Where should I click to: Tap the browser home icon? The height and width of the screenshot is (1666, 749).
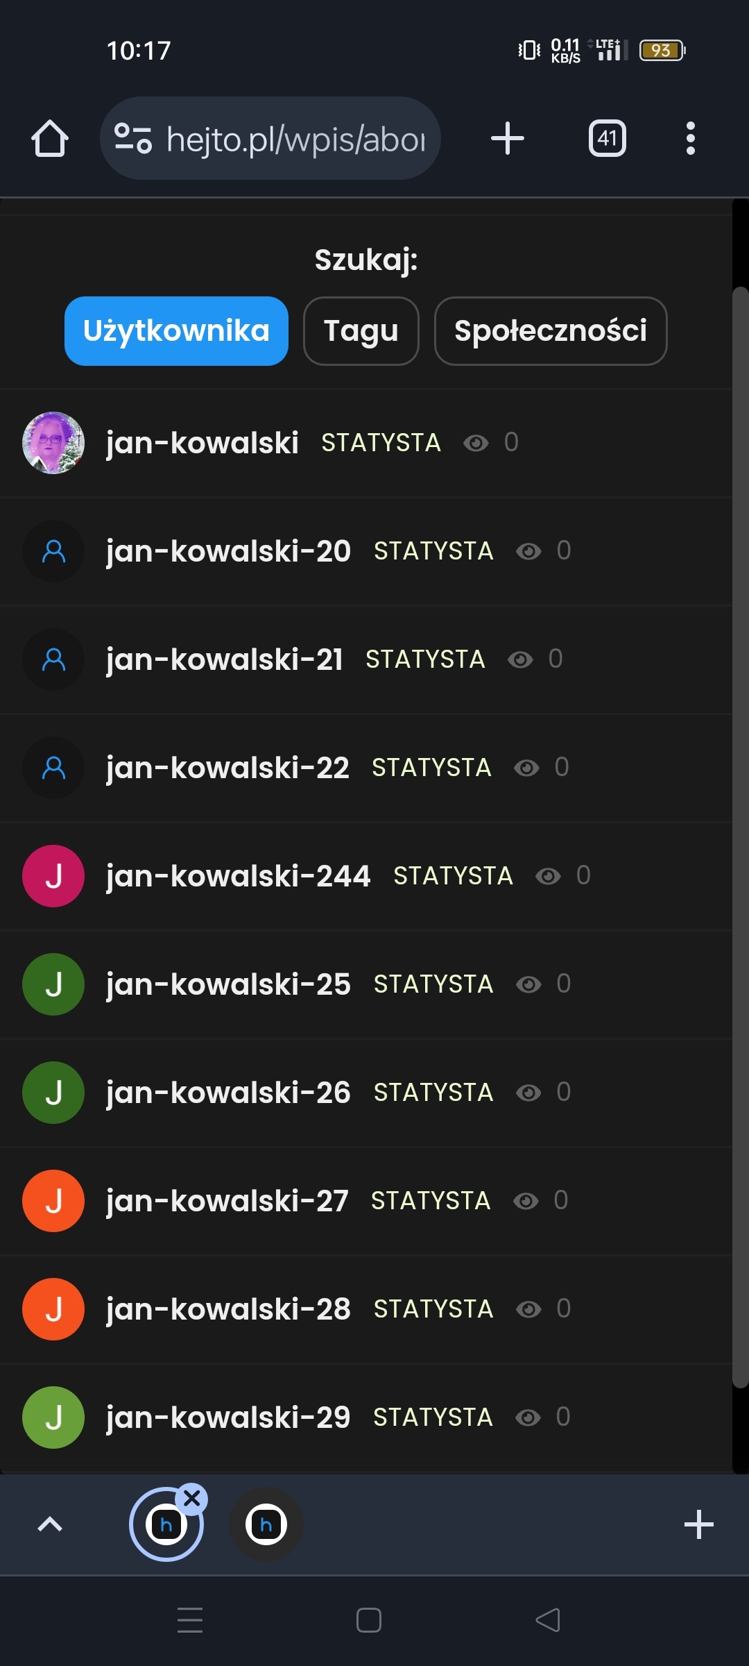tap(50, 138)
